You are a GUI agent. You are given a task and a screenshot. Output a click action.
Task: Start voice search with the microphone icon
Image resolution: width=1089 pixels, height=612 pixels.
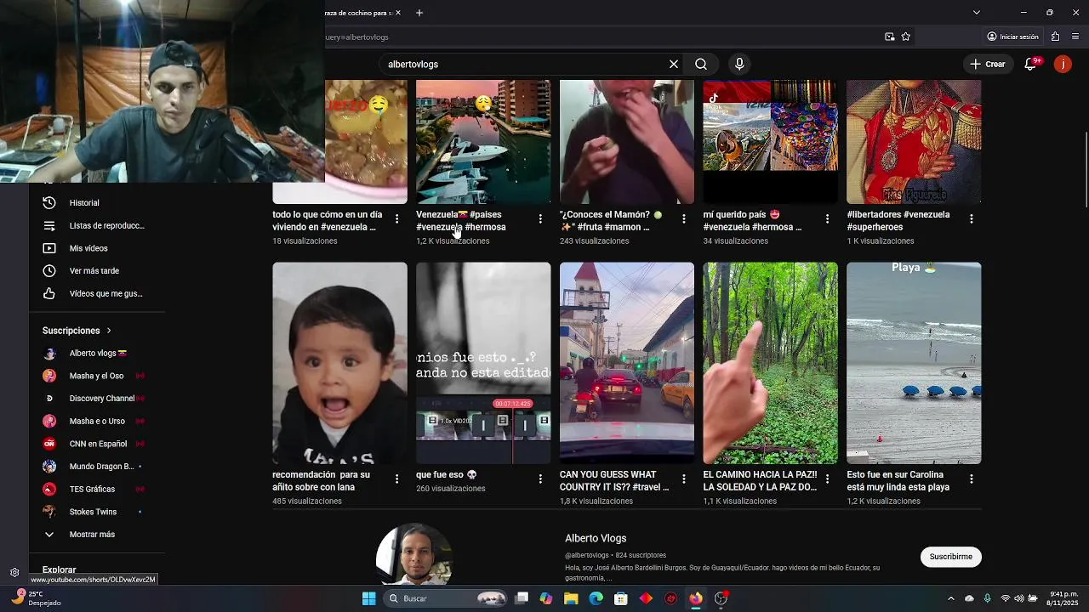pos(739,64)
